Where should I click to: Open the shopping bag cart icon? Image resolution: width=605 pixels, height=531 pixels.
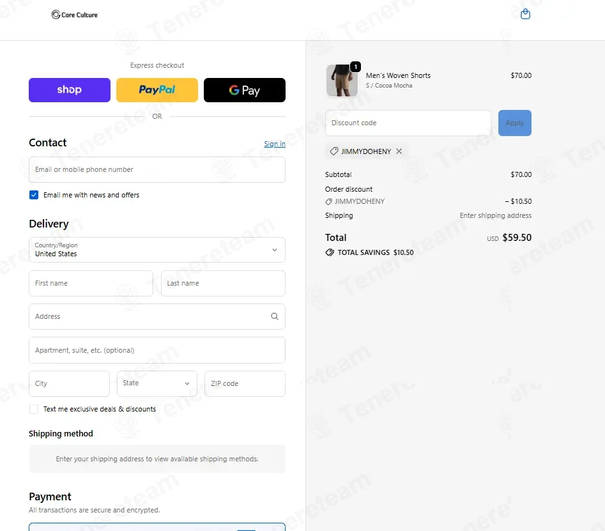coord(525,14)
